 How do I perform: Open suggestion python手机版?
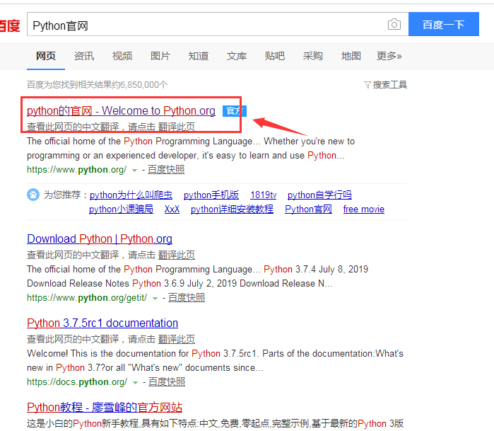click(211, 195)
